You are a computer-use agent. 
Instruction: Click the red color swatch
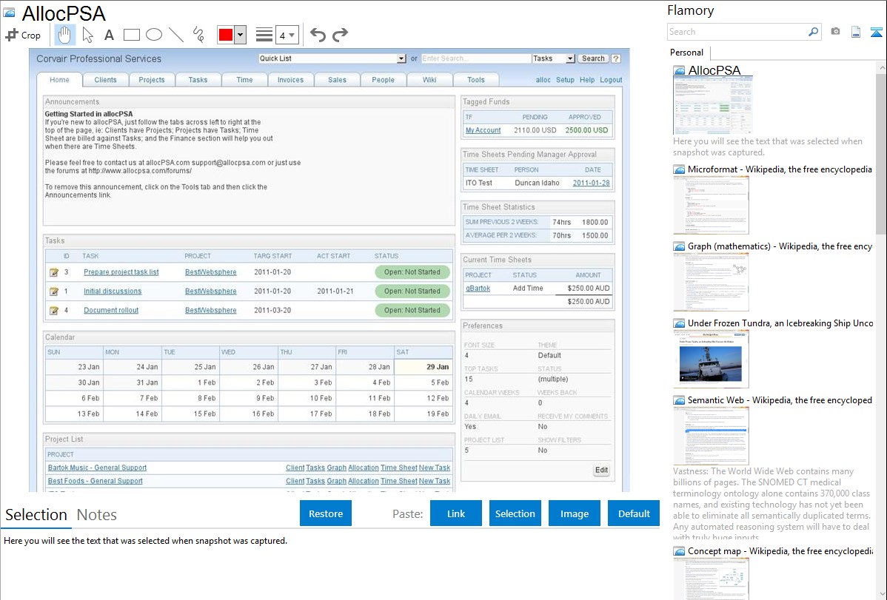pos(226,35)
